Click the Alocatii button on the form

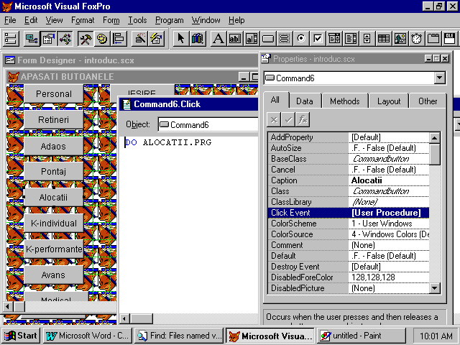coord(54,197)
